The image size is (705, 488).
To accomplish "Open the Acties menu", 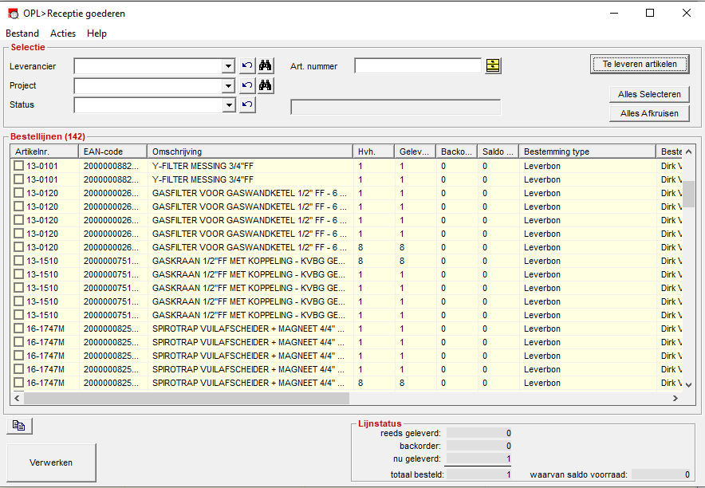I will pos(63,33).
